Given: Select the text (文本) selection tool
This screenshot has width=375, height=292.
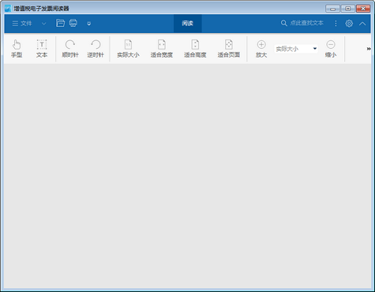Looking at the screenshot, I should (x=42, y=49).
